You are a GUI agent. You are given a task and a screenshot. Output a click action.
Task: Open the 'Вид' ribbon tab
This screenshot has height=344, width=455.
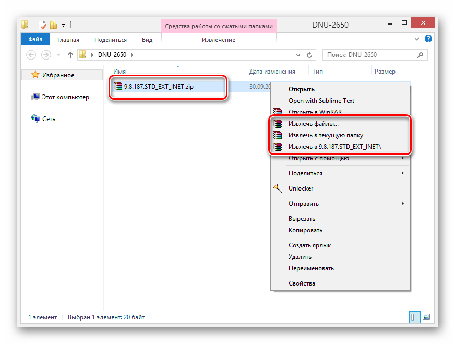click(x=147, y=40)
